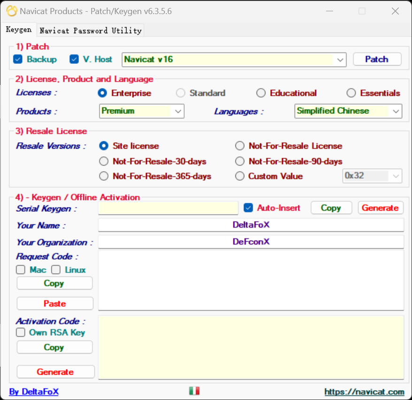Open the https://navicat.com link
The image size is (412, 400).
tap(364, 392)
